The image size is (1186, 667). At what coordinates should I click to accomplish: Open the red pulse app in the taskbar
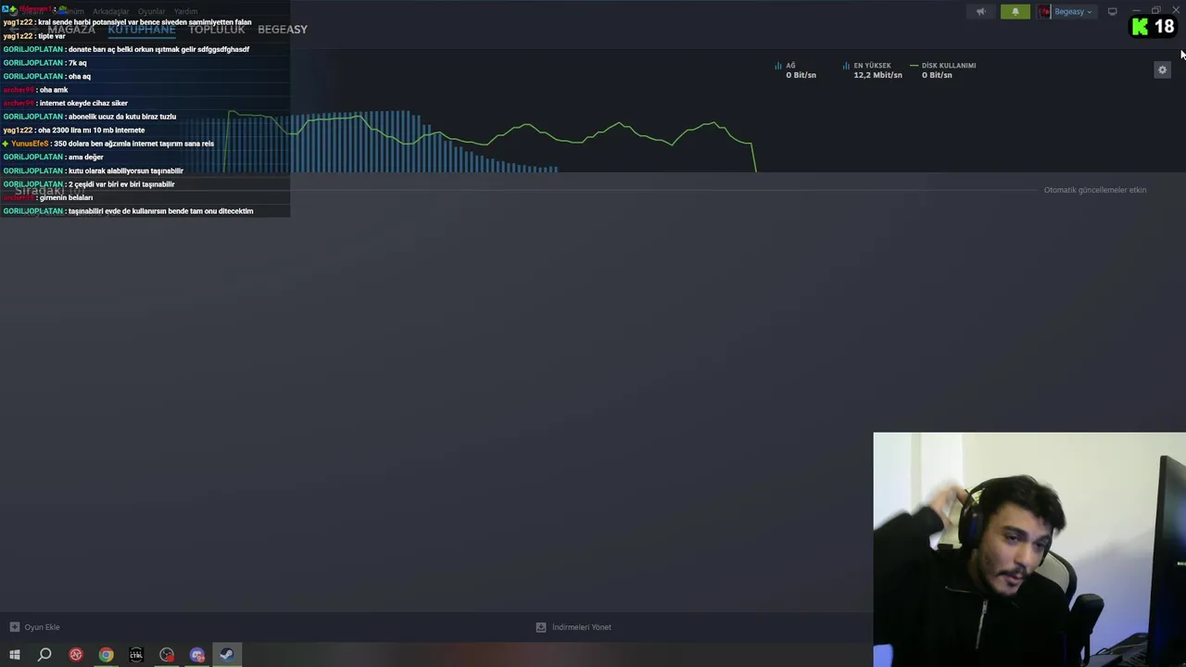[x=76, y=655]
